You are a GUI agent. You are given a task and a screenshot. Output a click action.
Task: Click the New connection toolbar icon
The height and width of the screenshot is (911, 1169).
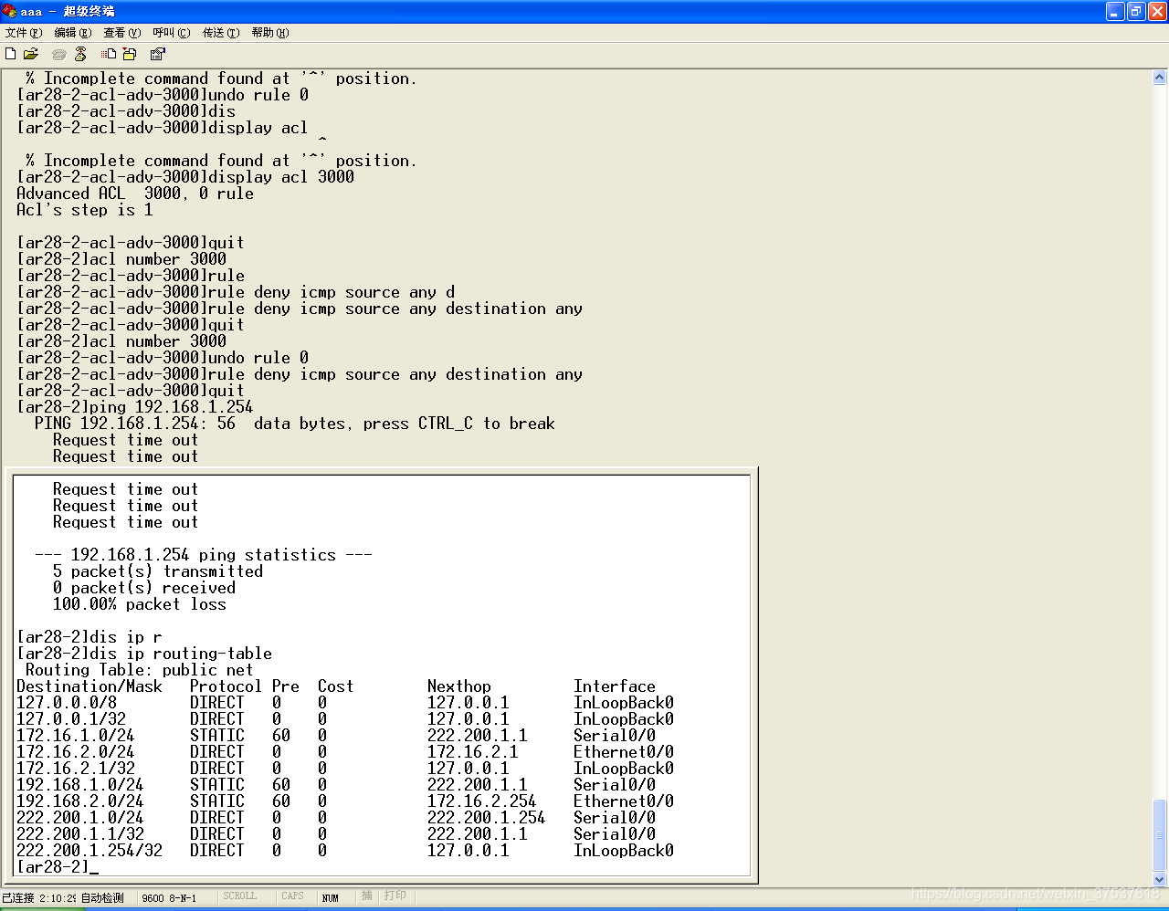tap(11, 54)
